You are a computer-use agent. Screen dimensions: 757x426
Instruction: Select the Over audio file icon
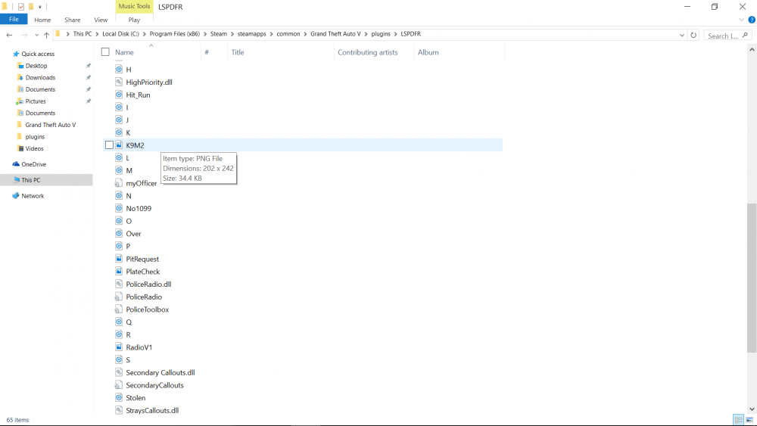[x=119, y=234]
